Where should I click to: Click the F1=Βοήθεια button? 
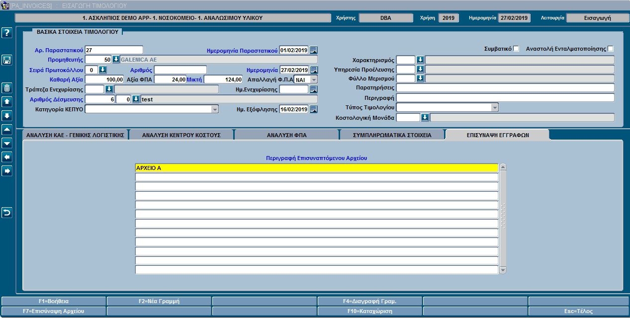[54, 301]
